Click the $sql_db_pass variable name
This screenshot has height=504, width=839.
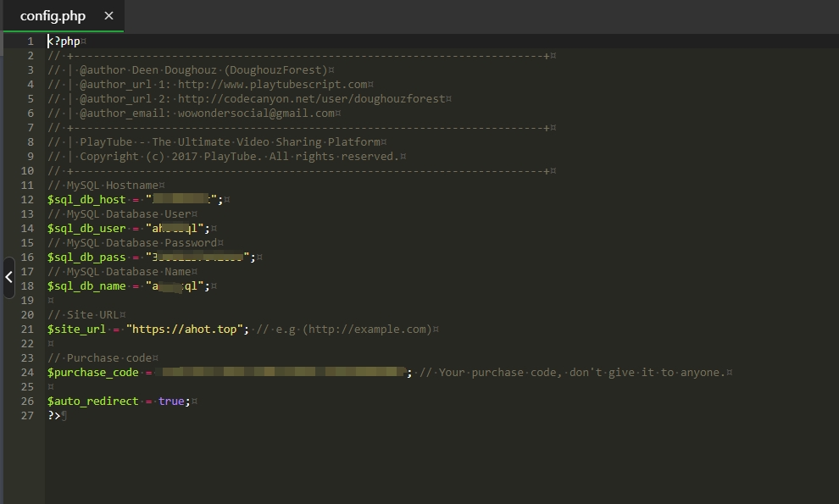point(86,258)
